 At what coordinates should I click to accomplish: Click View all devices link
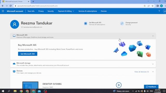pyautogui.click(x=142, y=72)
